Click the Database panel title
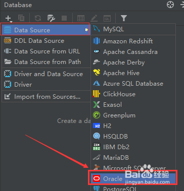 pos(18,5)
